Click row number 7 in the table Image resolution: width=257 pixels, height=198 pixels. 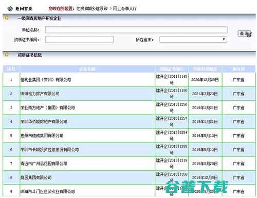[x=11, y=164]
